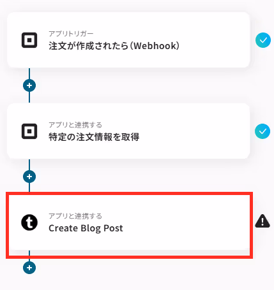The image size is (274, 290).
Task: Select the empty area of the Webhook trigger card
Action: (x=213, y=40)
